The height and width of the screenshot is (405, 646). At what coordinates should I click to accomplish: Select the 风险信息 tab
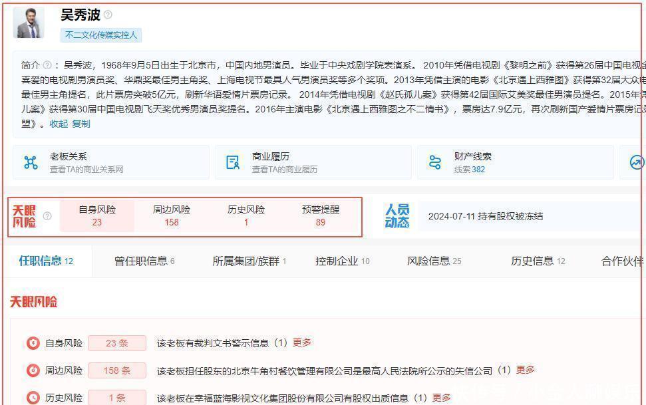coord(434,261)
